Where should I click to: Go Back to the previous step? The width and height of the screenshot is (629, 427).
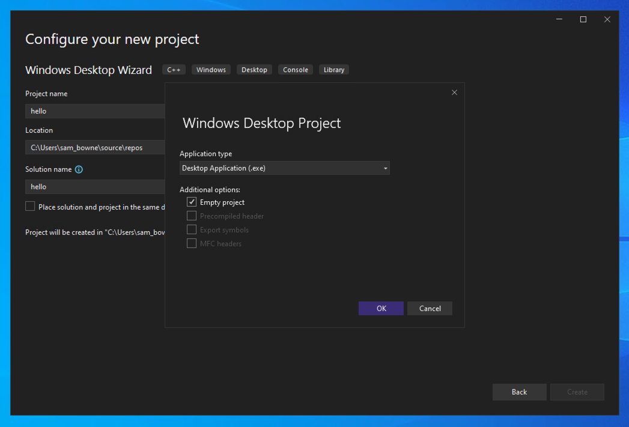[519, 392]
